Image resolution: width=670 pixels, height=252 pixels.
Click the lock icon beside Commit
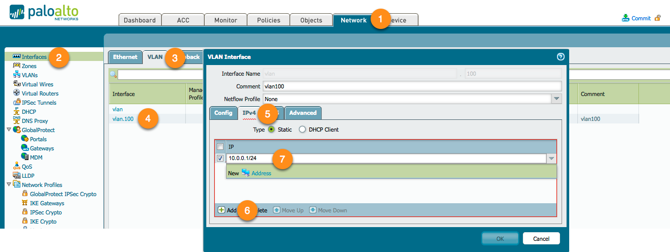658,18
